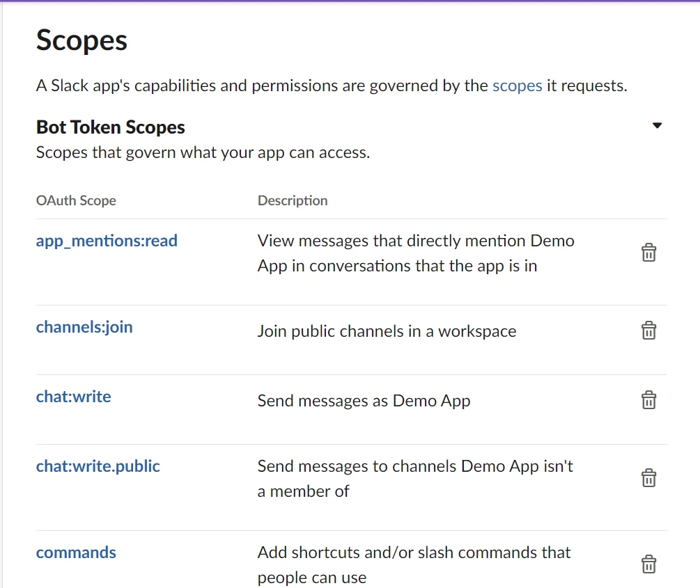This screenshot has height=588, width=700.
Task: Click the Bot Token Scopes heading
Action: point(111,127)
